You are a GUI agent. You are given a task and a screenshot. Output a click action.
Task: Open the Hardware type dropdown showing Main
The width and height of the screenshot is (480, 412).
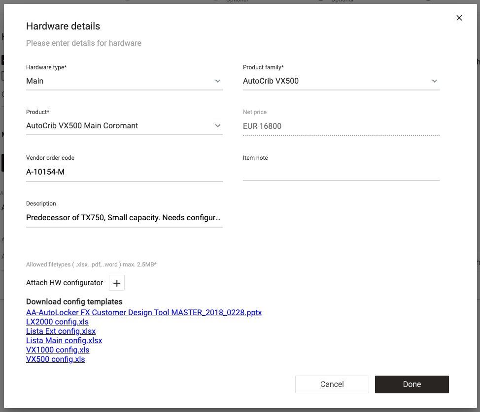tap(118, 81)
